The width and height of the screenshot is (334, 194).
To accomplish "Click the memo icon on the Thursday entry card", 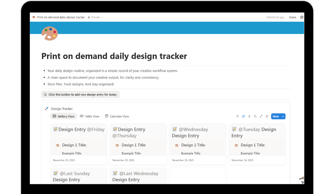I will pos(115,129).
